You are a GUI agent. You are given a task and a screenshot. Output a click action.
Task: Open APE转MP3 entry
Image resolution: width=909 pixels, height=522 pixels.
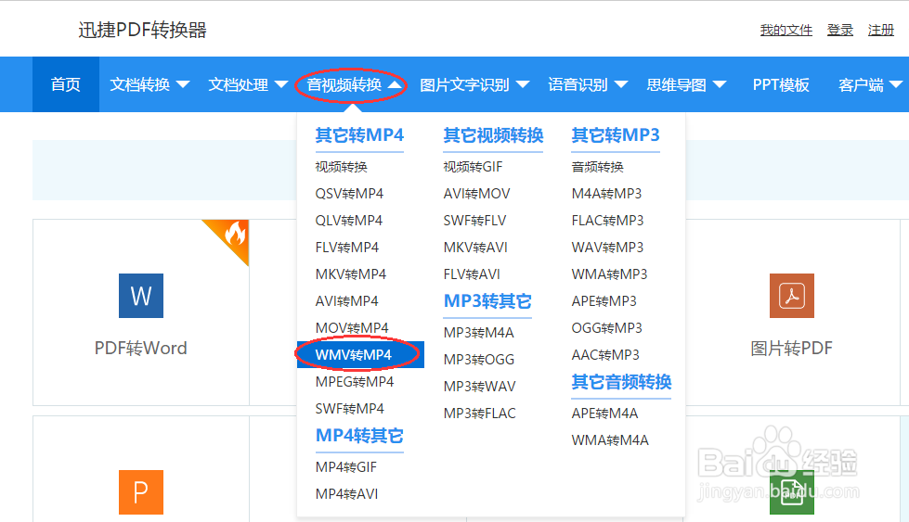[604, 301]
